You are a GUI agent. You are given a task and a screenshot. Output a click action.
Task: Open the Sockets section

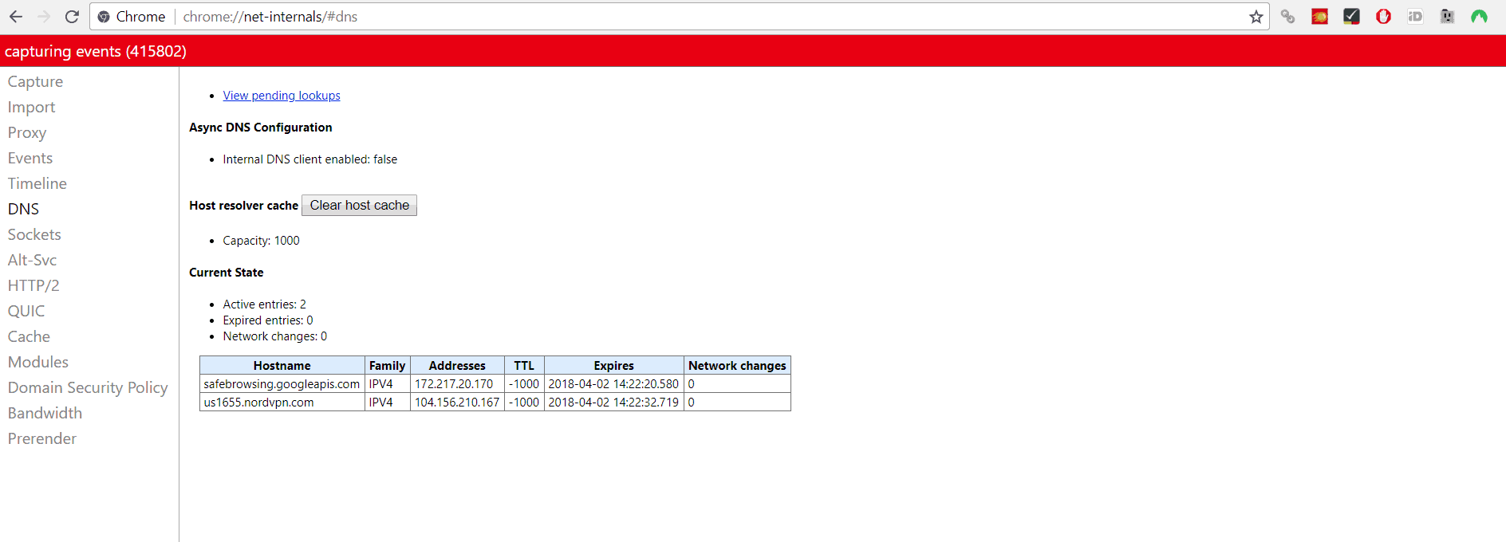[34, 234]
